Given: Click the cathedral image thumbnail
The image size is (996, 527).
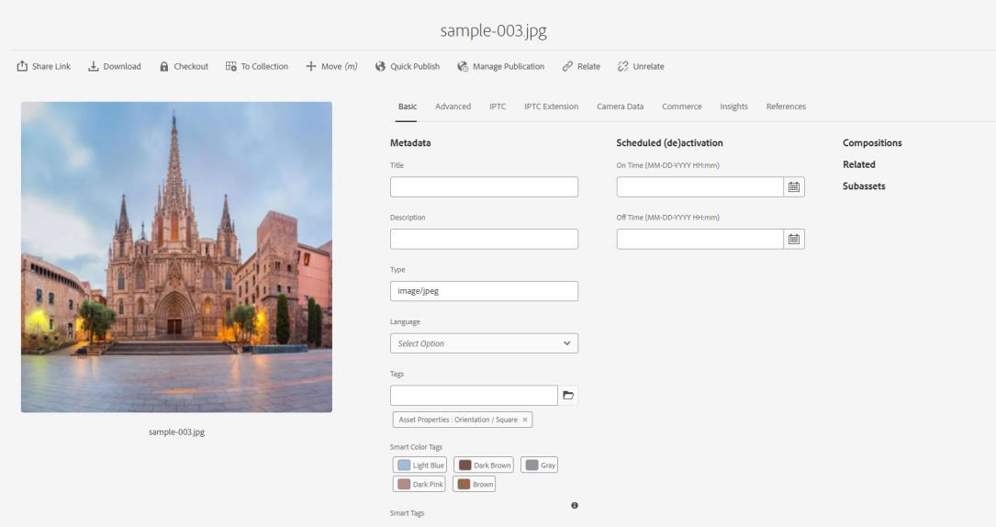Looking at the screenshot, I should click(176, 257).
